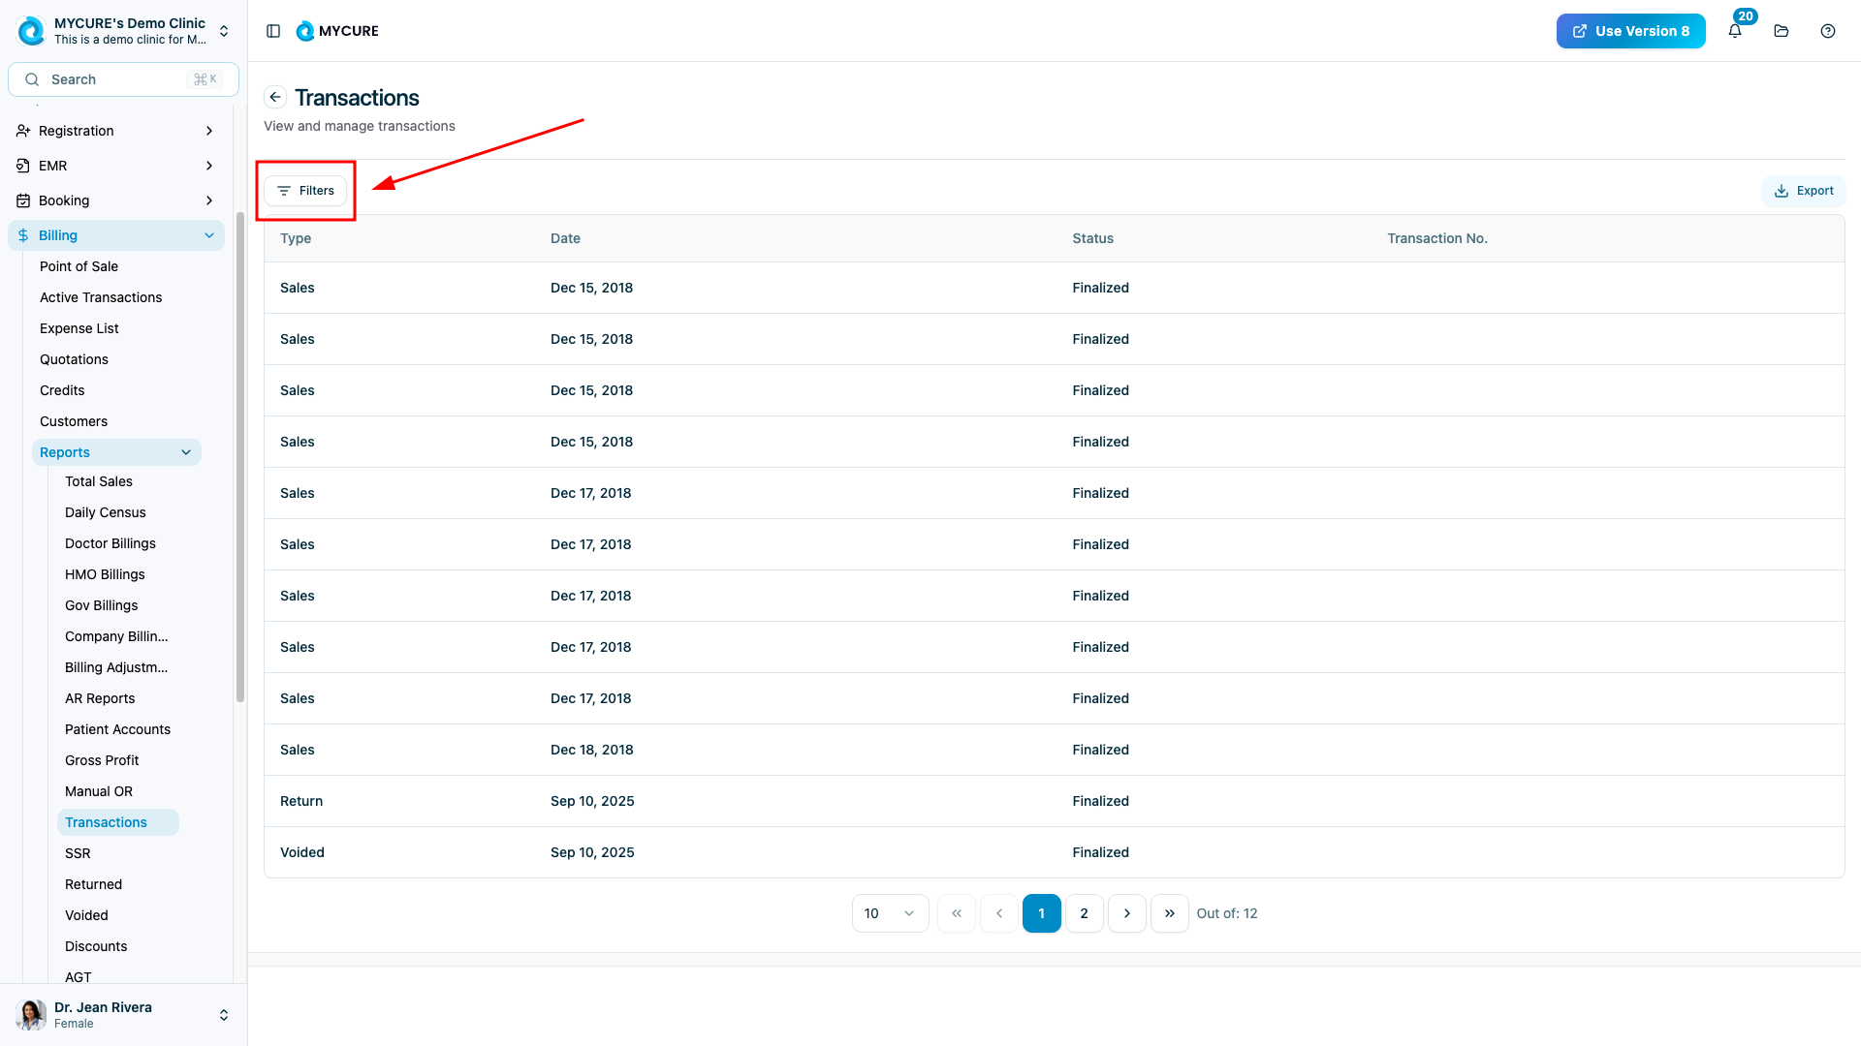Click the sidebar Search field
1861x1046 pixels.
[124, 79]
